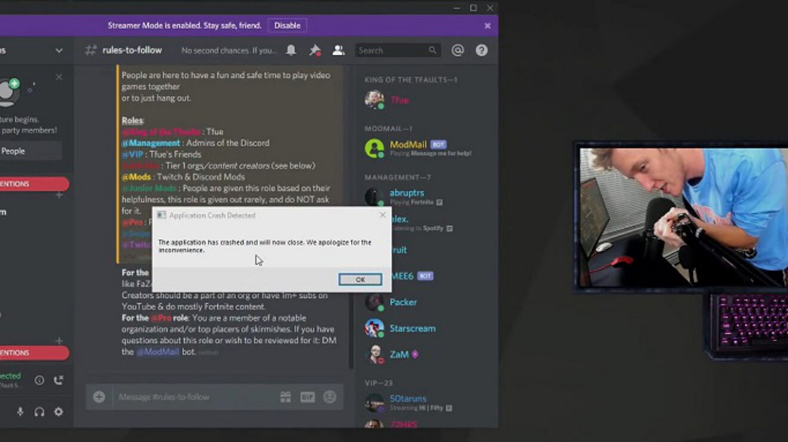This screenshot has width=788, height=442.
Task: Toggle the member list panel
Action: click(x=338, y=51)
